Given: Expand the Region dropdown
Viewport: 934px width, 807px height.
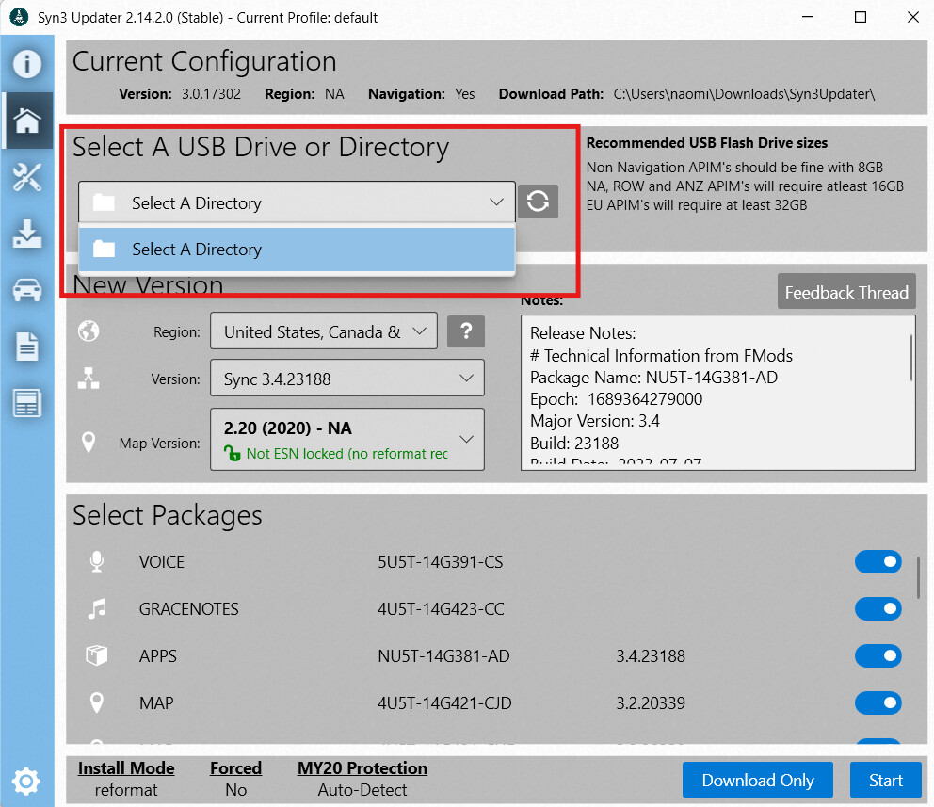Looking at the screenshot, I should coord(324,331).
